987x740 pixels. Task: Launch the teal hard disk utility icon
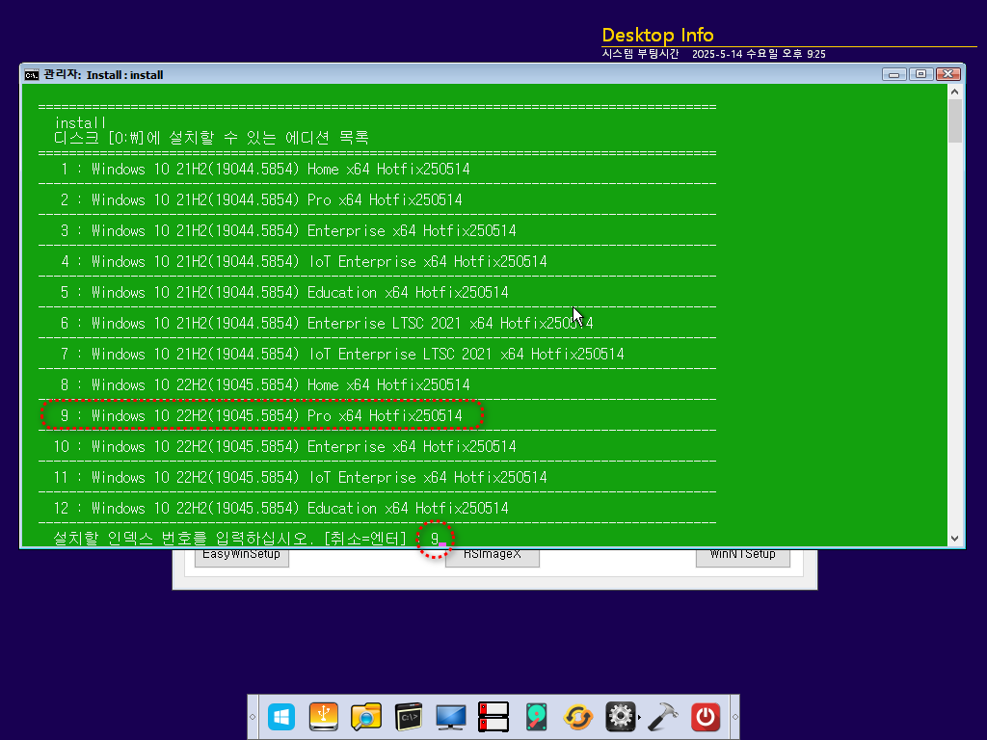(x=536, y=717)
